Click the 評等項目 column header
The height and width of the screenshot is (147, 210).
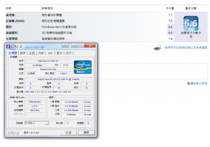[x=47, y=8]
